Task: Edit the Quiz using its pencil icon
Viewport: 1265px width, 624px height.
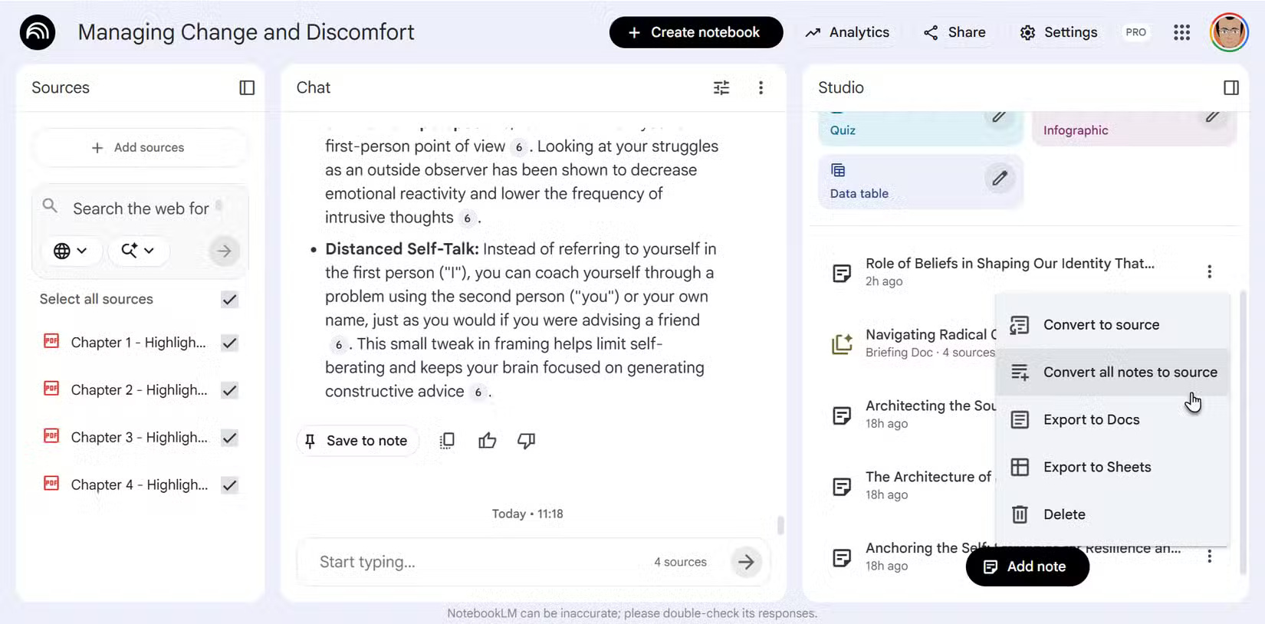Action: [999, 117]
